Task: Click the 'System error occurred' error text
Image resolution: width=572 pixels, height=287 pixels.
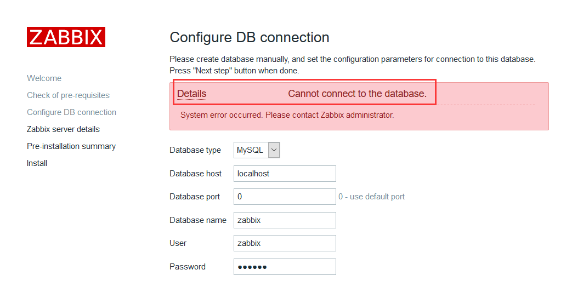Action: [287, 115]
